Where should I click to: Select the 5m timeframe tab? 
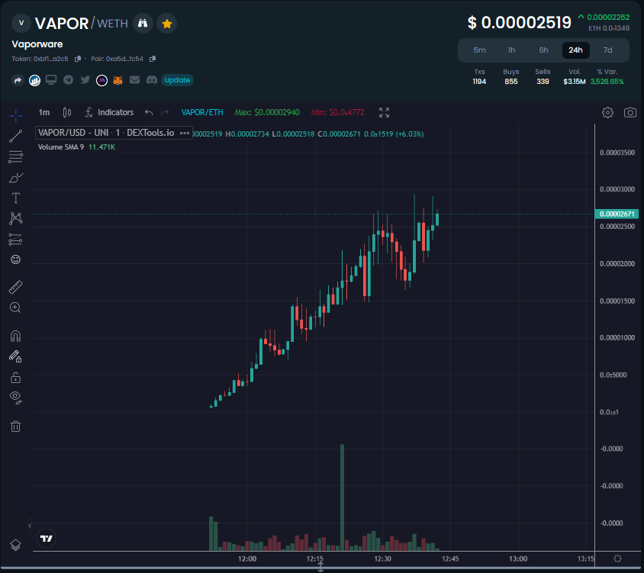(x=479, y=50)
